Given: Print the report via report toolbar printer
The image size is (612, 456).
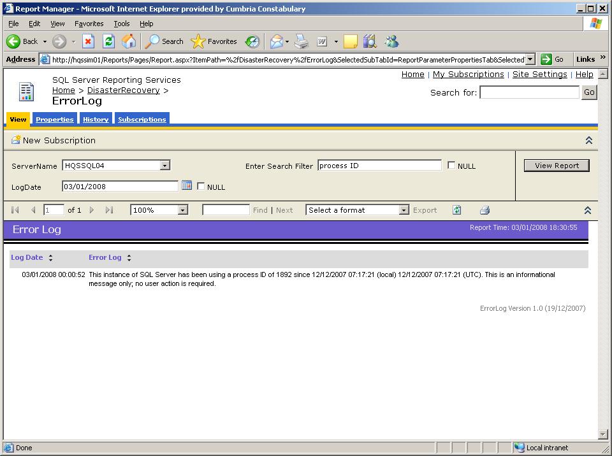Looking at the screenshot, I should [484, 210].
